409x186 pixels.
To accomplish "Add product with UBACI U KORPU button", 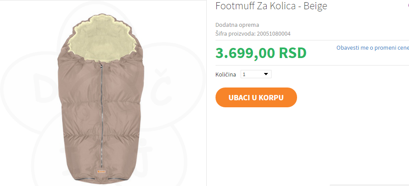I will tap(256, 98).
